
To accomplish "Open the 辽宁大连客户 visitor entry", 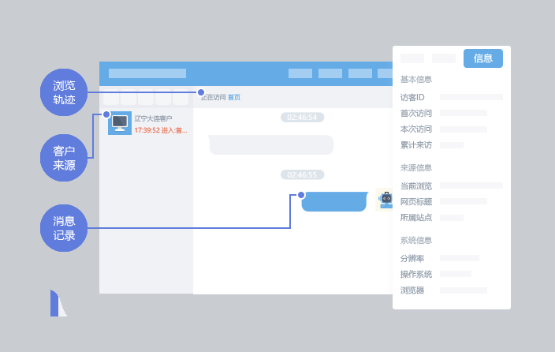I will click(x=147, y=124).
